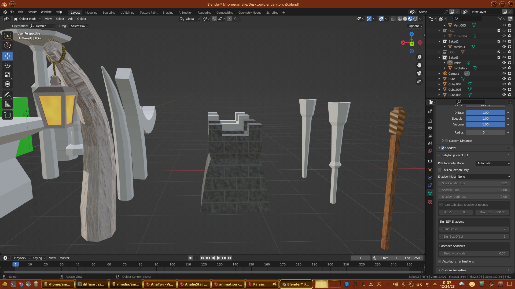Open the Render menu

click(x=32, y=12)
